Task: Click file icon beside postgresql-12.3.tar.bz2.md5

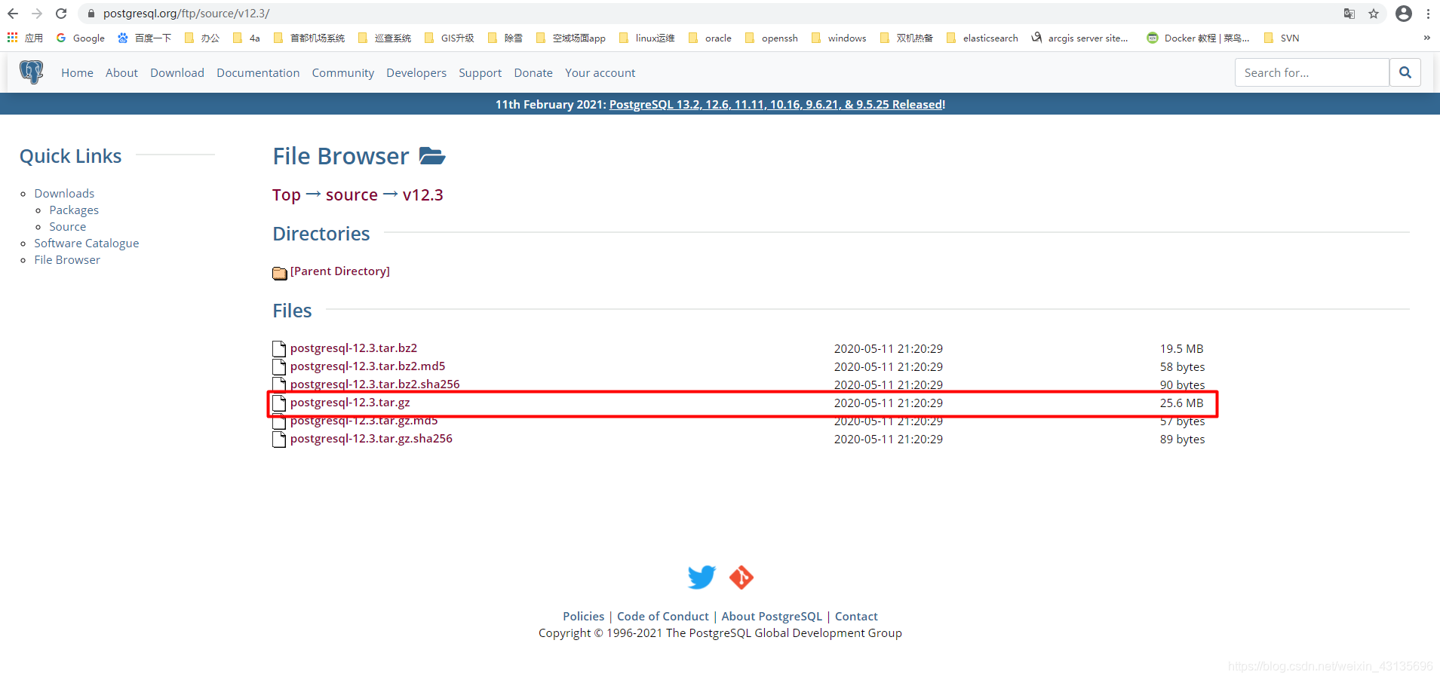Action: pos(279,366)
